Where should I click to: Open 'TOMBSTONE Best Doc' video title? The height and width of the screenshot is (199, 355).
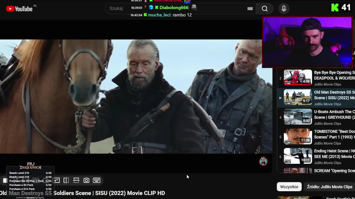click(x=334, y=134)
